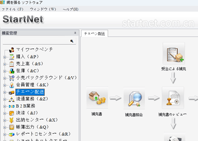Screen dimensions: 198x141
Task: Select レポートセンター (&R) tree label
Action: 43,134
